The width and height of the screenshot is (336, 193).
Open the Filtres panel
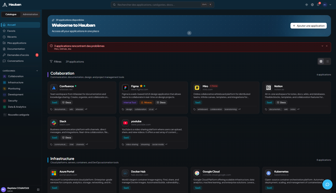56,62
